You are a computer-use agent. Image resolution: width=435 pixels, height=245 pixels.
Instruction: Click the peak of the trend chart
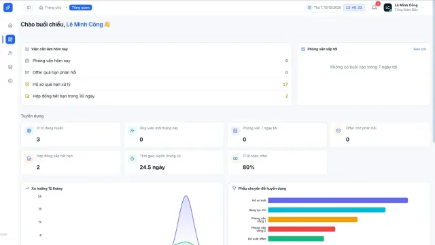(186, 196)
